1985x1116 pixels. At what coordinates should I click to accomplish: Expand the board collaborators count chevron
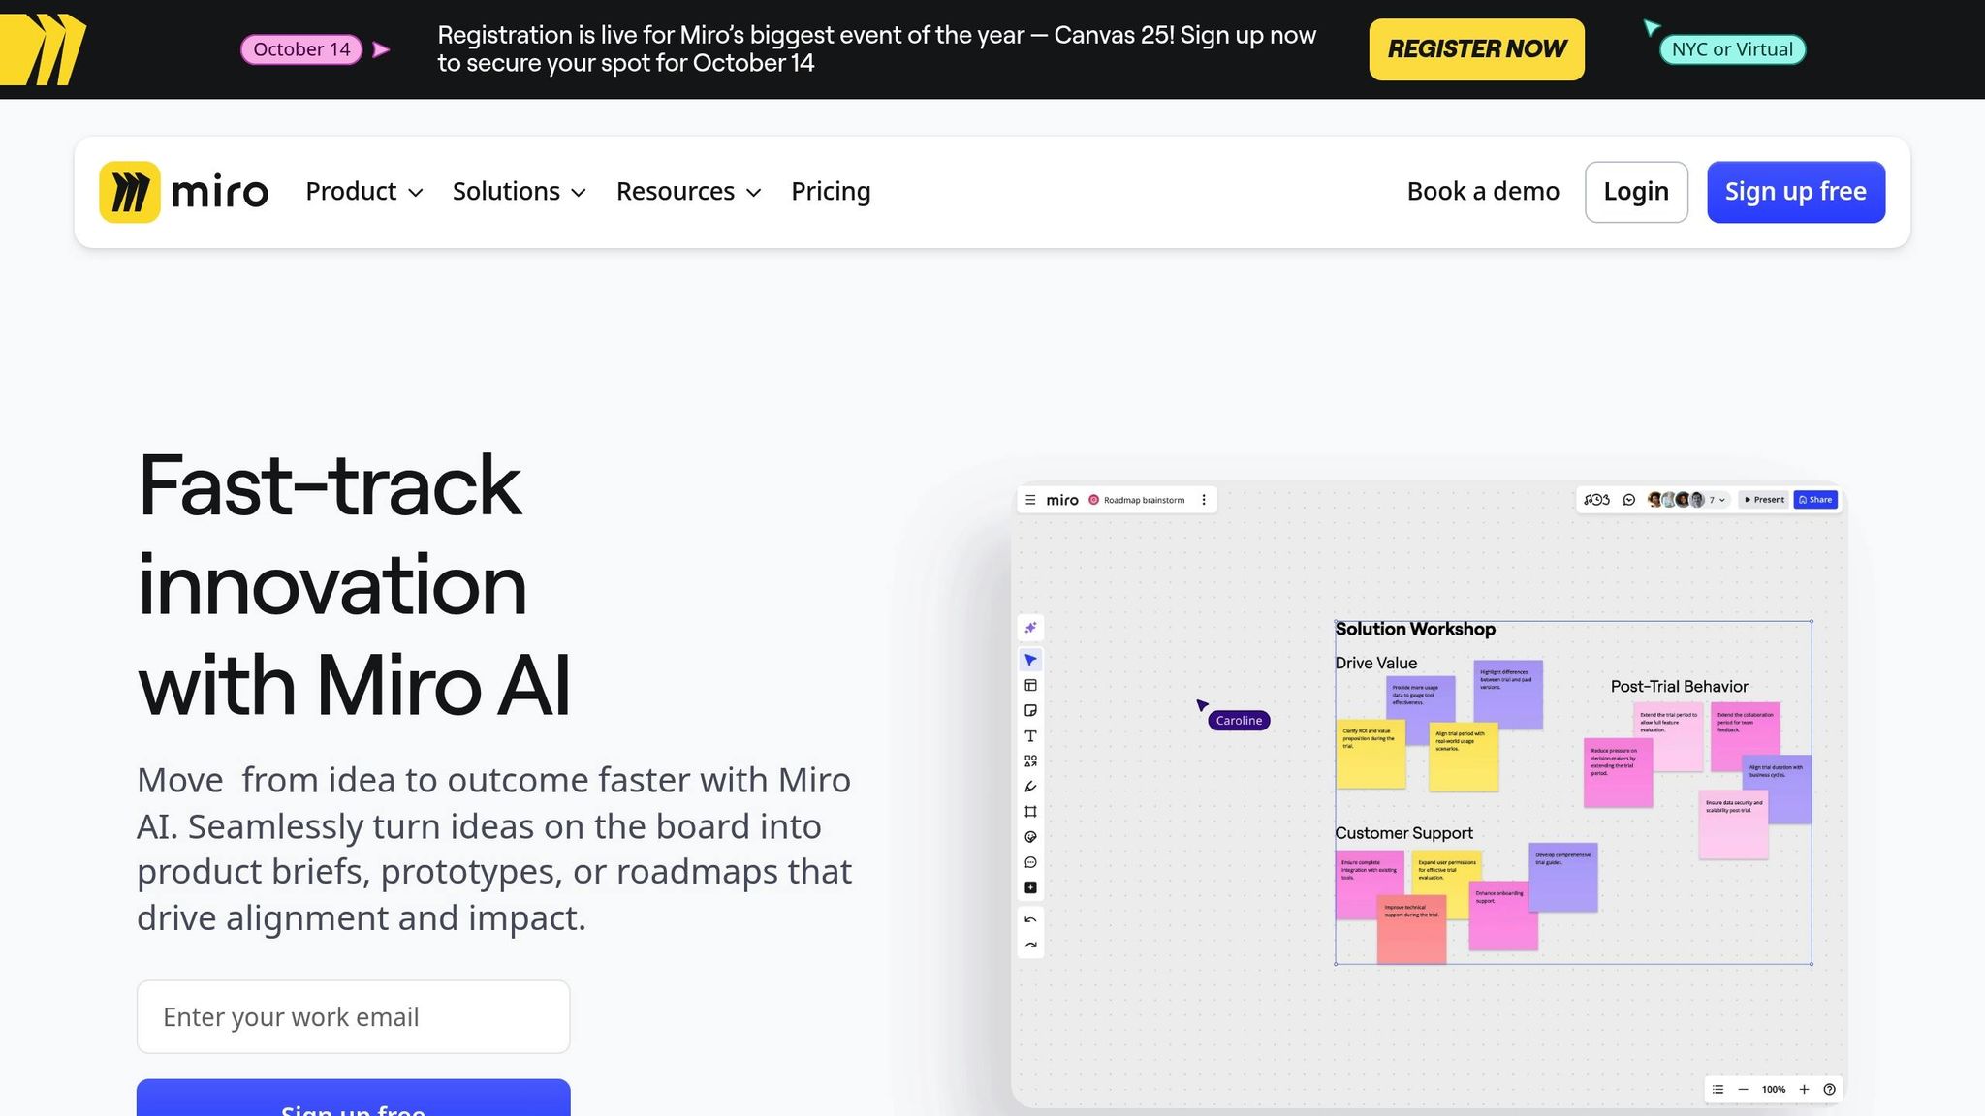point(1721,500)
